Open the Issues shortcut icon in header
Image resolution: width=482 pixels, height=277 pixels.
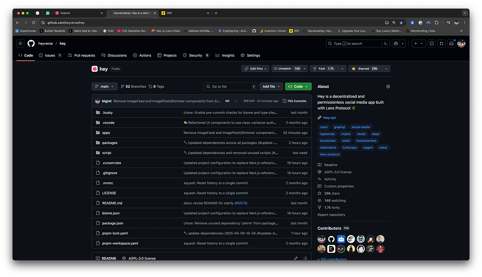click(432, 43)
